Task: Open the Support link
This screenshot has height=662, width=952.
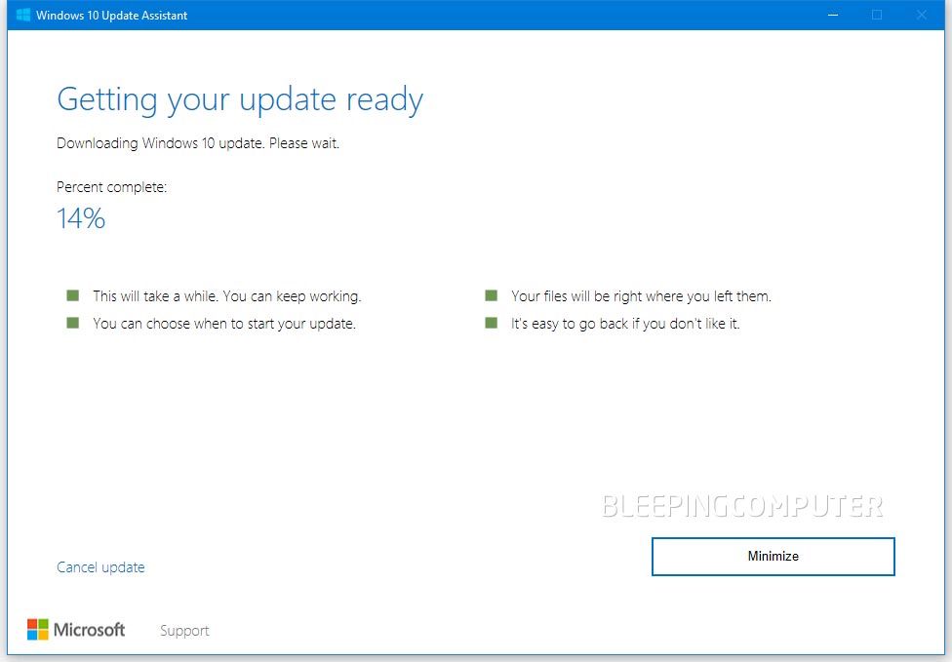Action: 184,631
